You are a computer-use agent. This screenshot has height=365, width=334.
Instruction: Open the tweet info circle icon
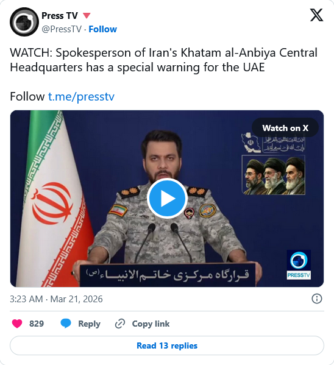(x=317, y=299)
